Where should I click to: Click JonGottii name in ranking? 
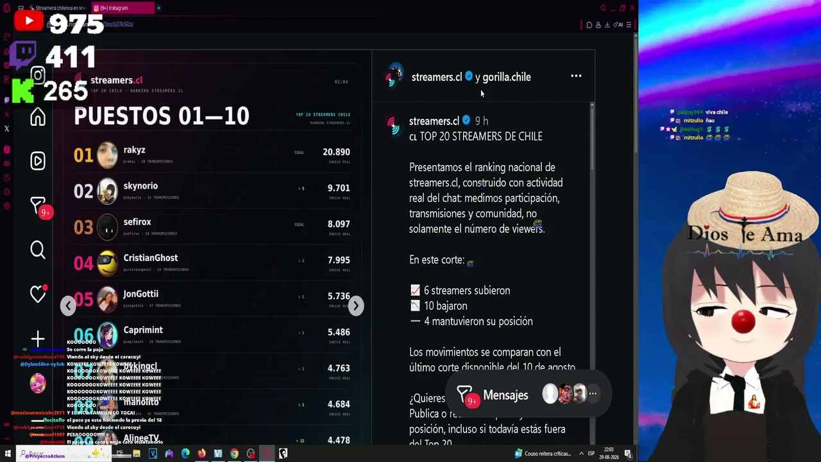click(x=140, y=294)
